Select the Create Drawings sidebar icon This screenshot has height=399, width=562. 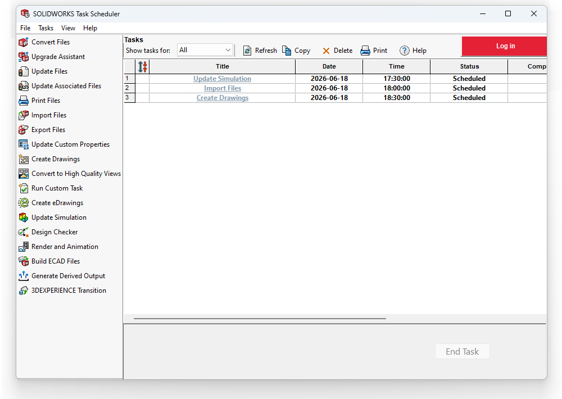tap(23, 159)
